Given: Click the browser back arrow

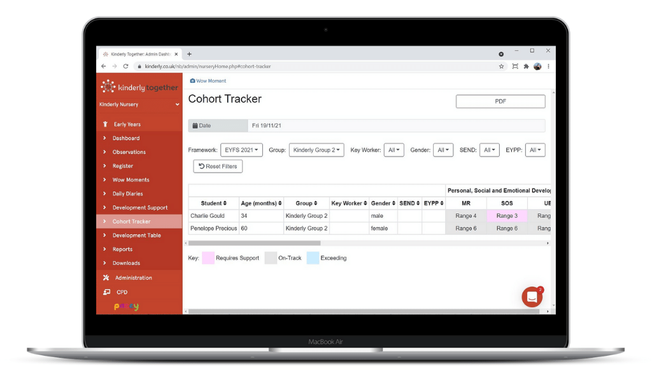Looking at the screenshot, I should 104,66.
